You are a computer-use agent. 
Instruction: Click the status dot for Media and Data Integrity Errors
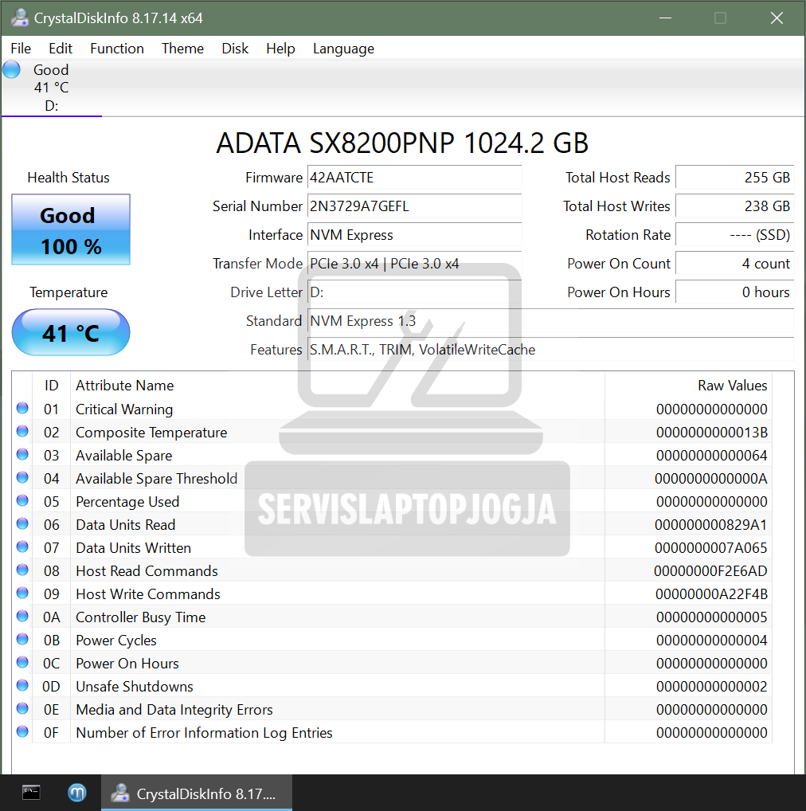pos(22,708)
